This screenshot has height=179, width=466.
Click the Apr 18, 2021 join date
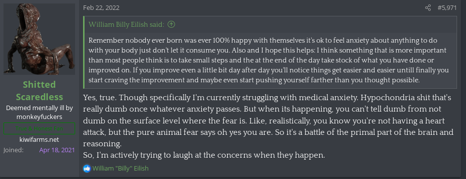[57, 150]
